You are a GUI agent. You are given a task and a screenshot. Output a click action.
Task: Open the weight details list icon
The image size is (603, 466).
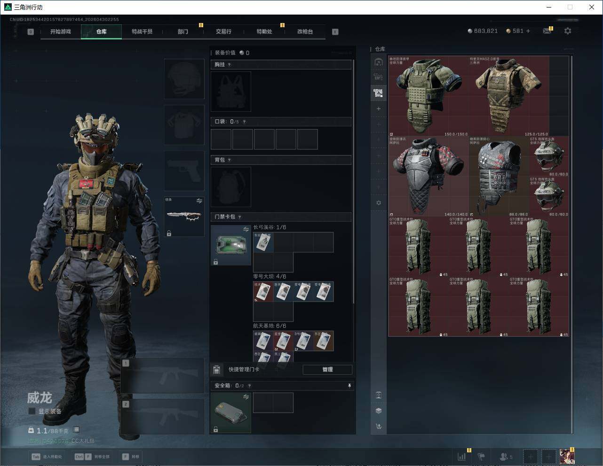point(76,430)
